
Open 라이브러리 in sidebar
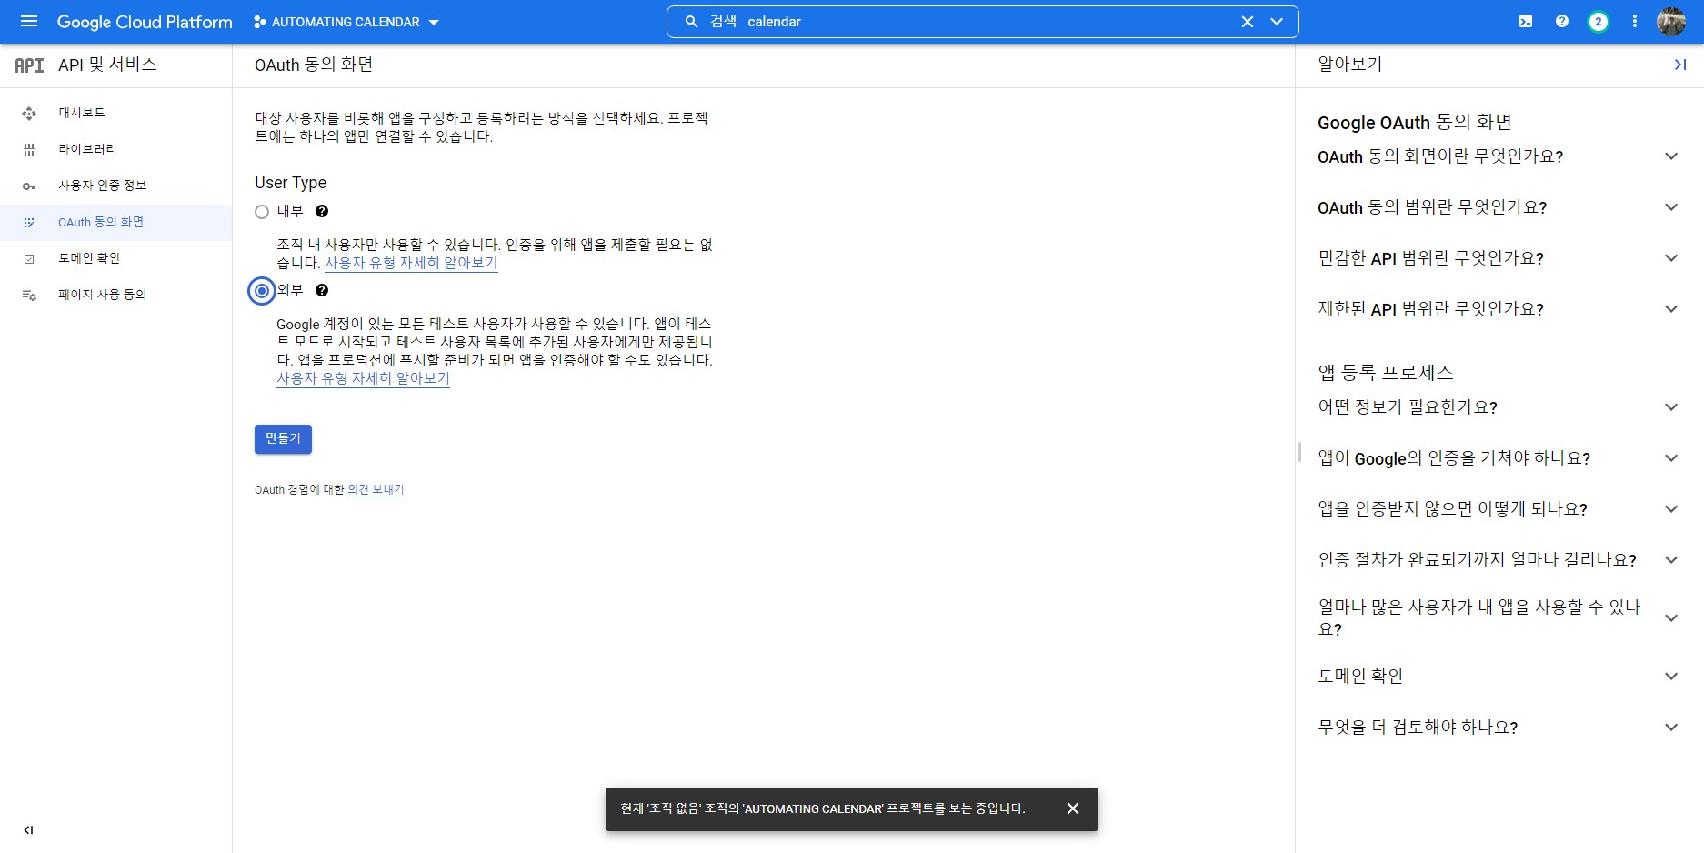pos(115,149)
